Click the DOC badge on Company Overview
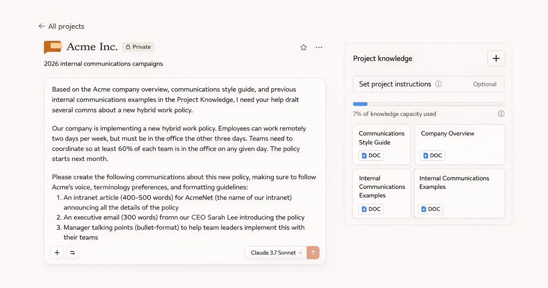 click(x=432, y=155)
